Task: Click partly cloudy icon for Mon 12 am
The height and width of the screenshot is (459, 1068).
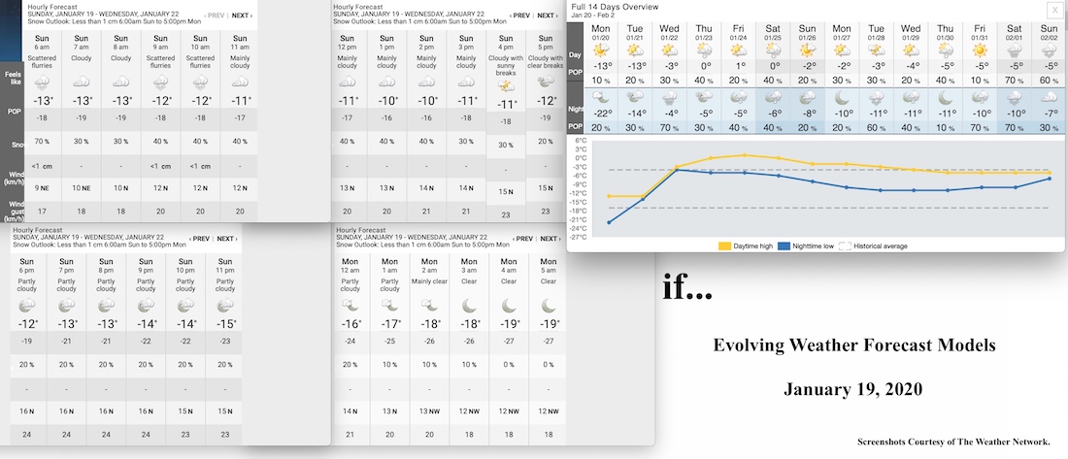Action: pos(350,306)
